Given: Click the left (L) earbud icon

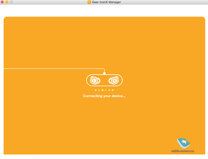Looking at the screenshot, I should tap(95, 80).
